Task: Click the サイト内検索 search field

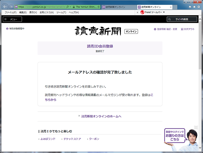Action: point(182,19)
